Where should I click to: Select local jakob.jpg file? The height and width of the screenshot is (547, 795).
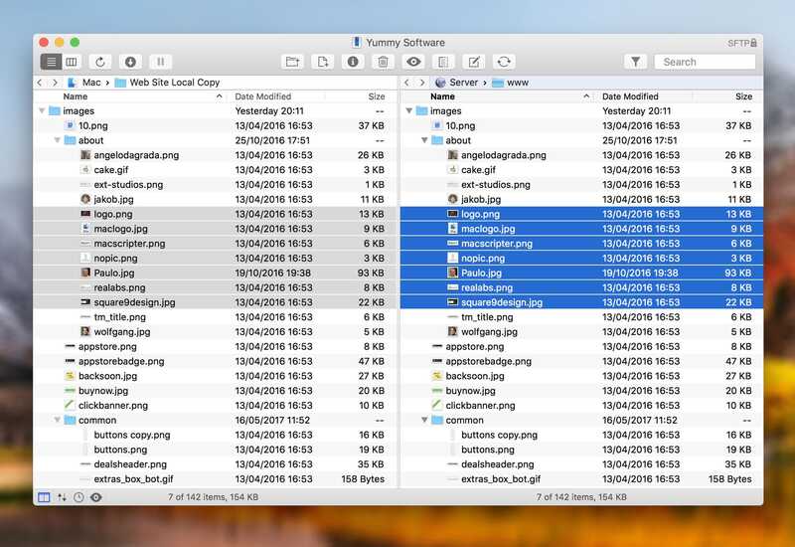point(215,199)
